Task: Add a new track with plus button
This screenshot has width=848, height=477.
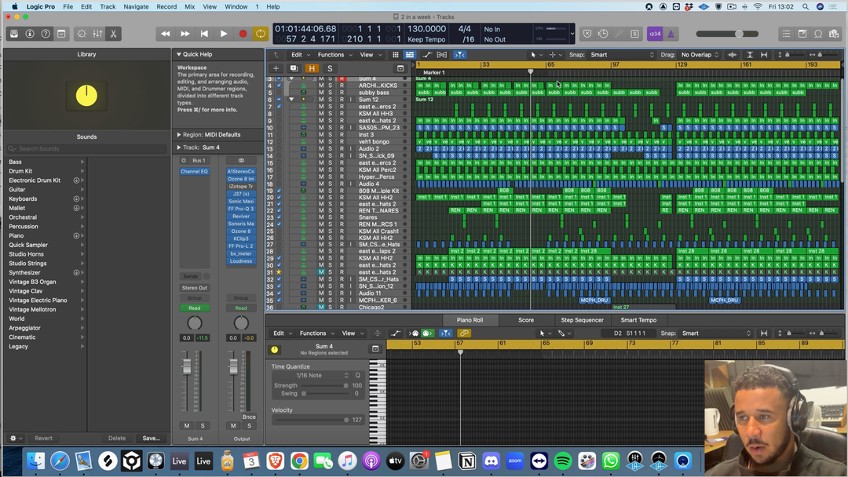Action: 276,68
